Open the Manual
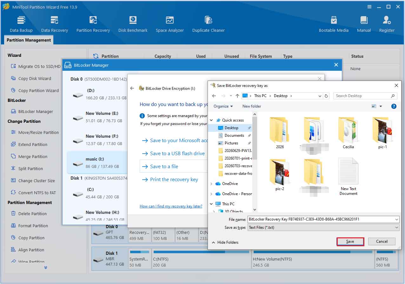This screenshot has width=405, height=284. click(x=364, y=24)
